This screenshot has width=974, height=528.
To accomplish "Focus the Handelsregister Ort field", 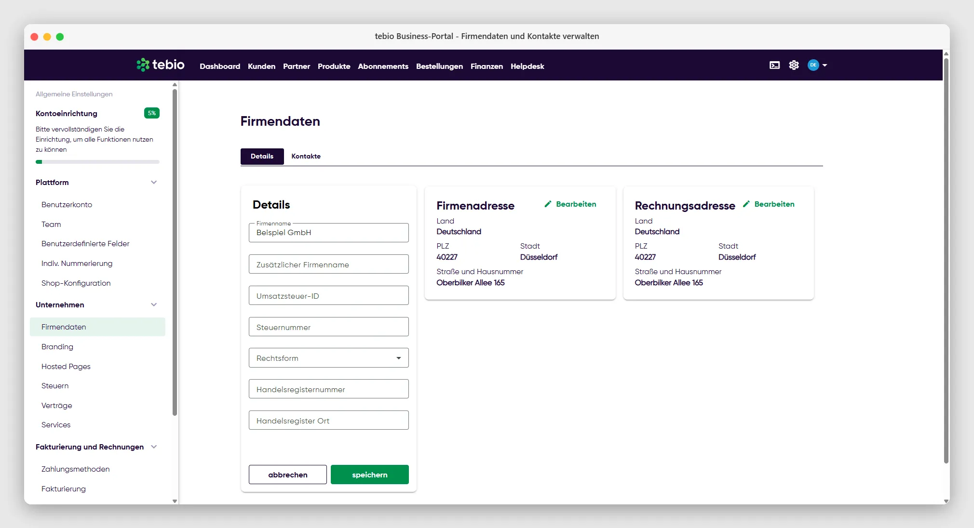I will point(328,420).
